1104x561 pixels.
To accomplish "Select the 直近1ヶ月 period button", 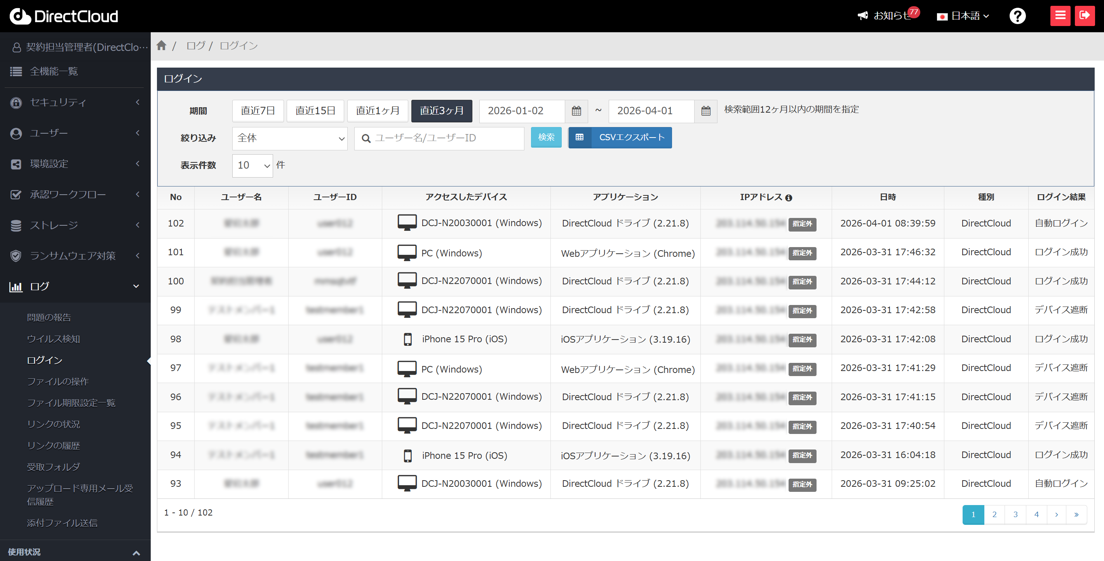I will coord(378,111).
